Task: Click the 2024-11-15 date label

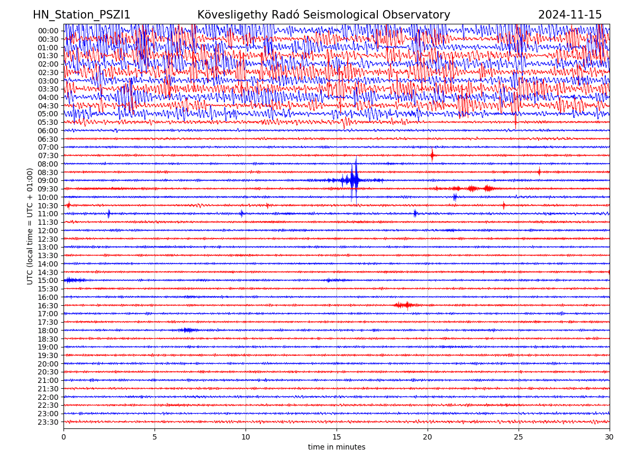Action: (x=570, y=15)
